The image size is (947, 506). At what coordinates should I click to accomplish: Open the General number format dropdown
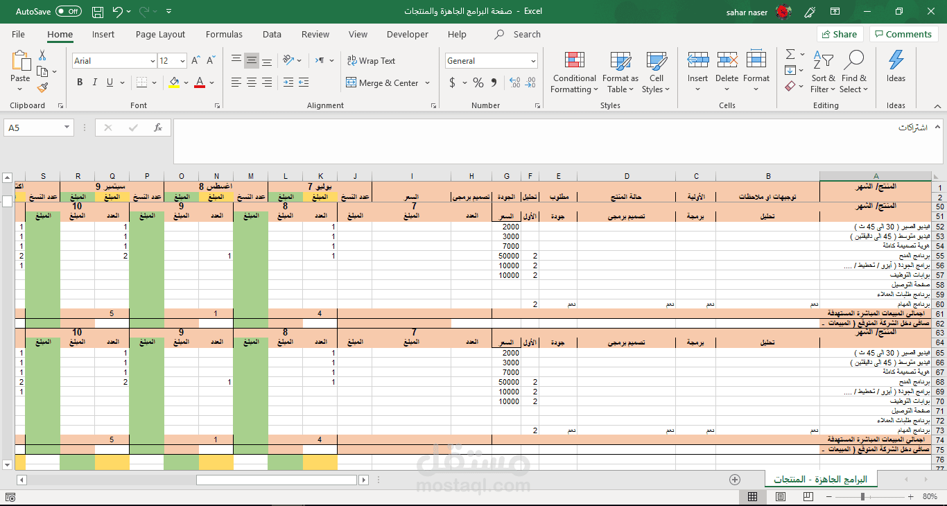click(x=533, y=61)
